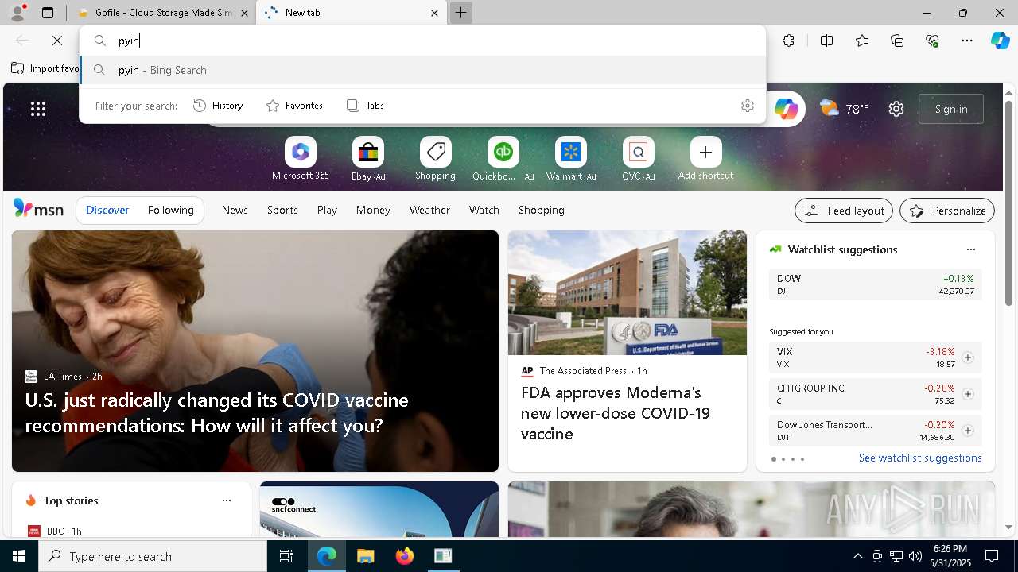The image size is (1018, 572).
Task: Open Windows Start menu
Action: (19, 556)
